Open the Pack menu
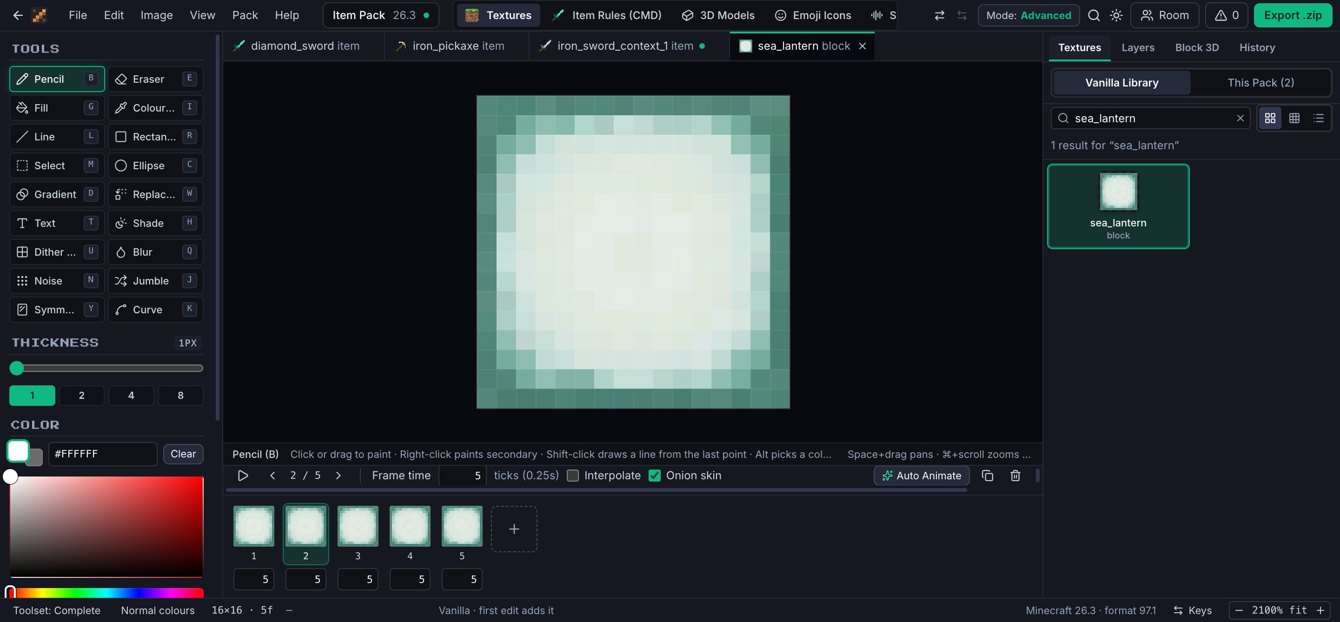1340x622 pixels. (245, 15)
